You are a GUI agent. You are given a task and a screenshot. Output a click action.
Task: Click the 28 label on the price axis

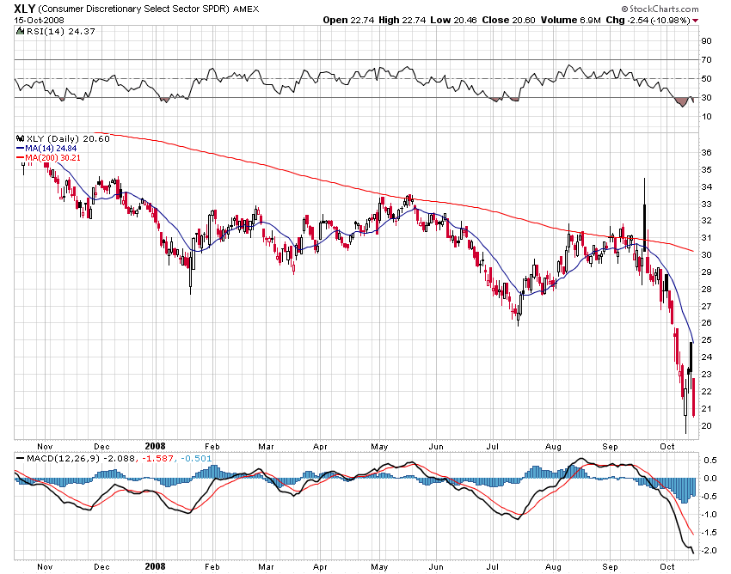click(x=707, y=289)
